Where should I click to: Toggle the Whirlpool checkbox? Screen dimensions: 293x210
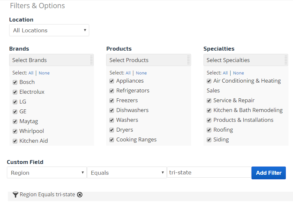click(x=15, y=131)
